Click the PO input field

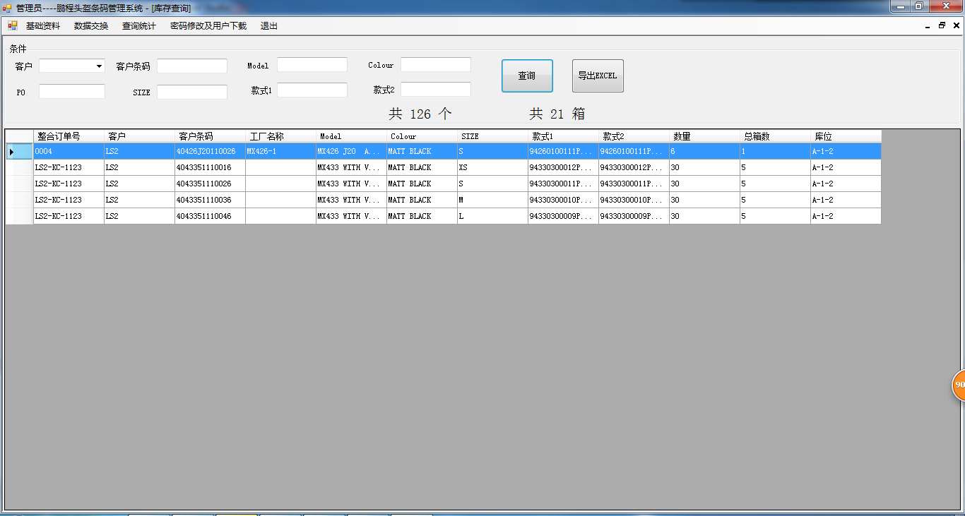tap(72, 92)
